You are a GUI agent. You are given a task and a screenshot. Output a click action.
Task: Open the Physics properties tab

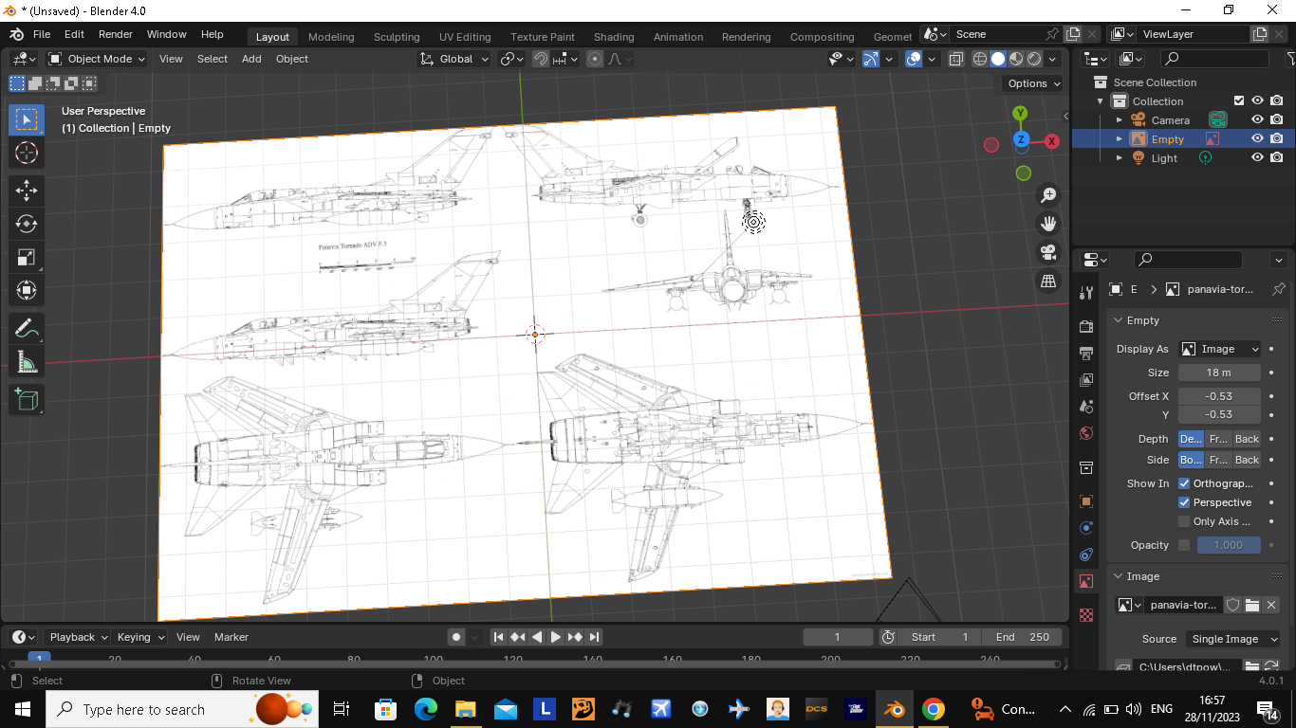pyautogui.click(x=1086, y=528)
